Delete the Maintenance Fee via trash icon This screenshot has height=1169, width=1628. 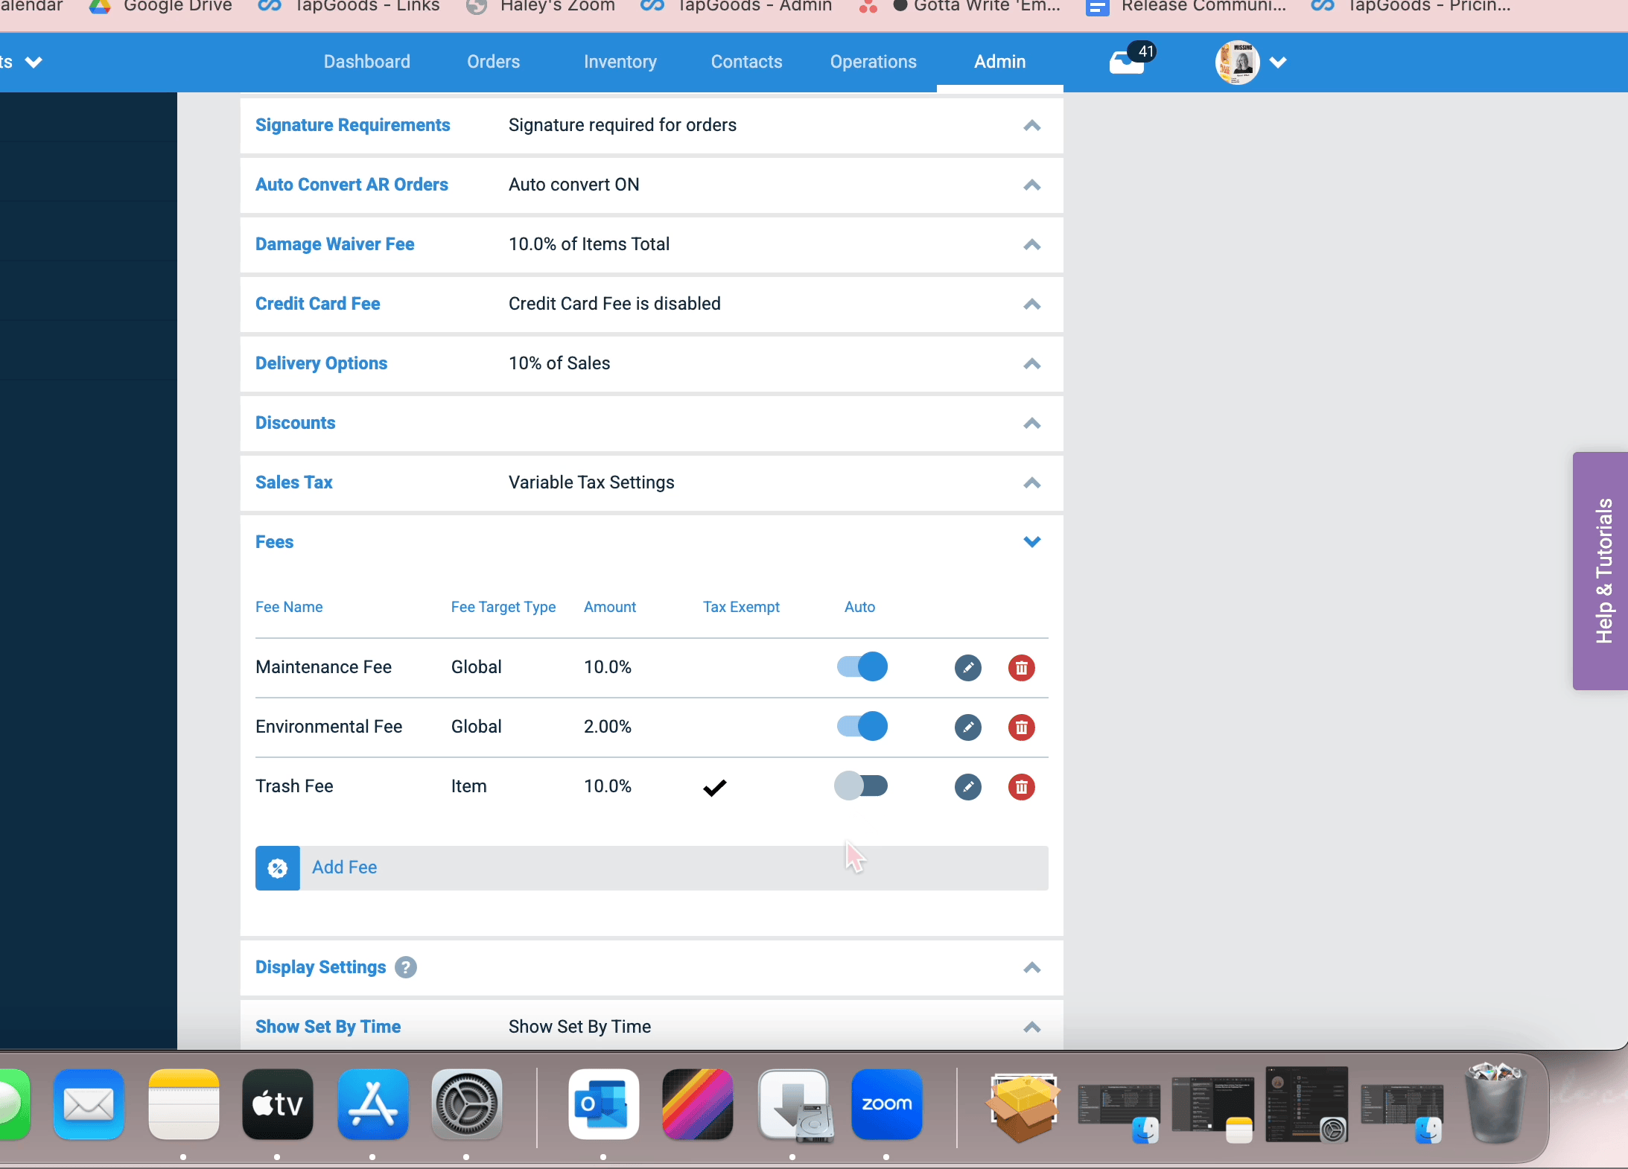pos(1021,667)
